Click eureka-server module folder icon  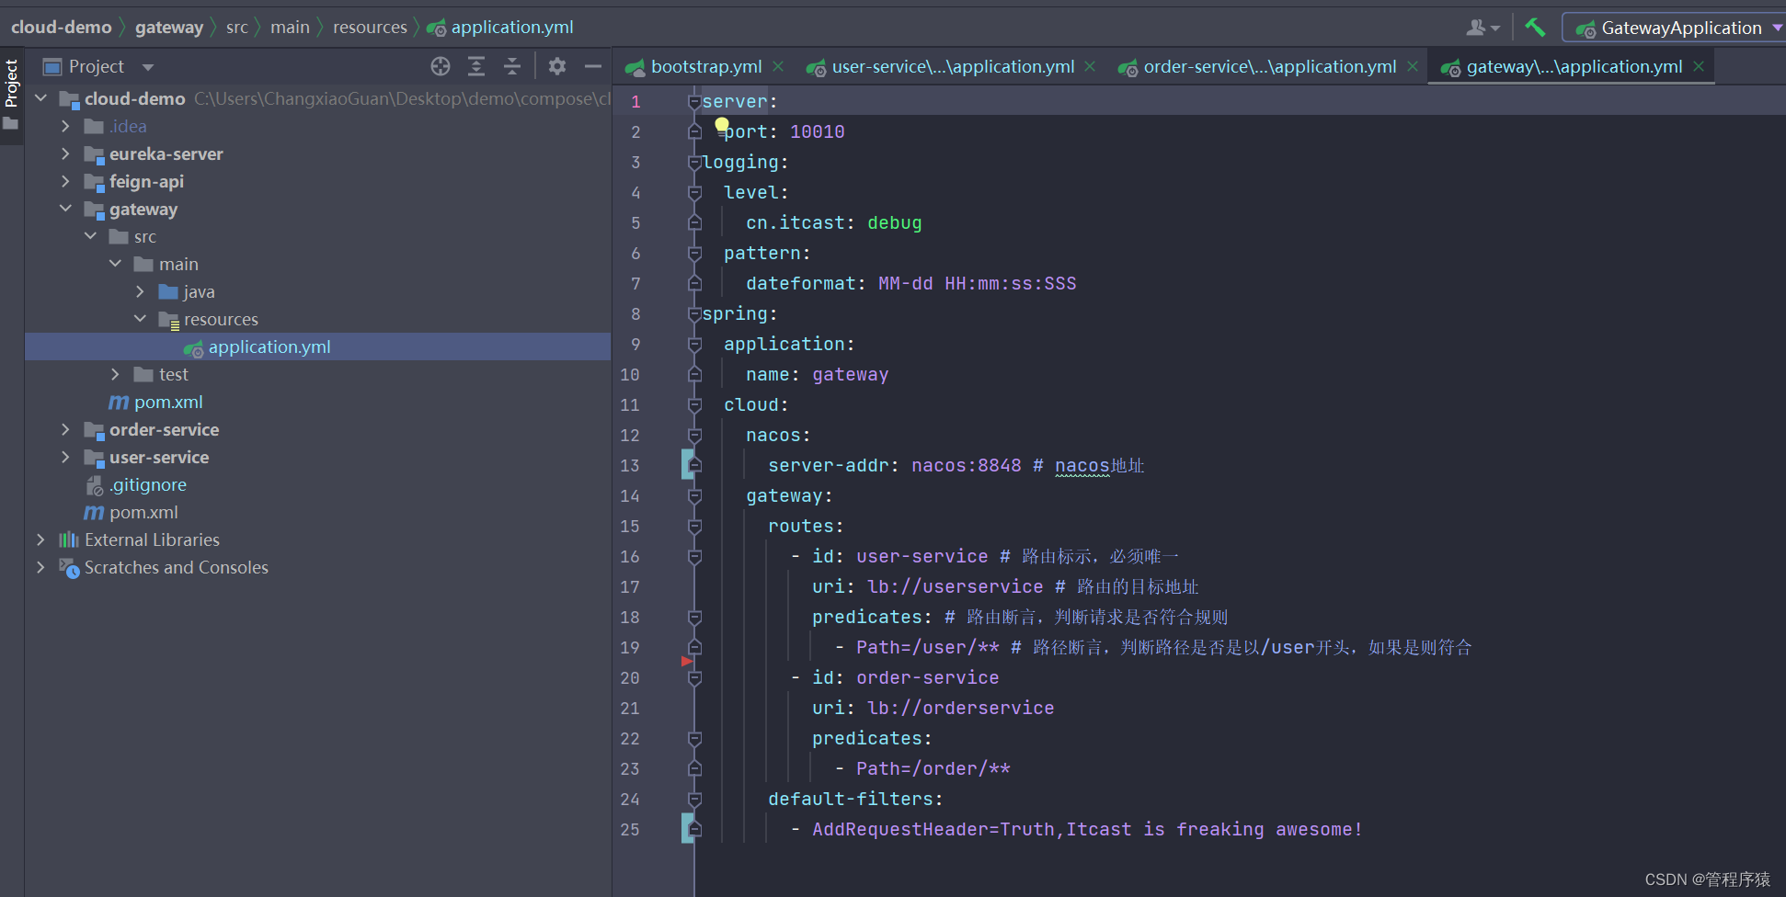pyautogui.click(x=94, y=154)
